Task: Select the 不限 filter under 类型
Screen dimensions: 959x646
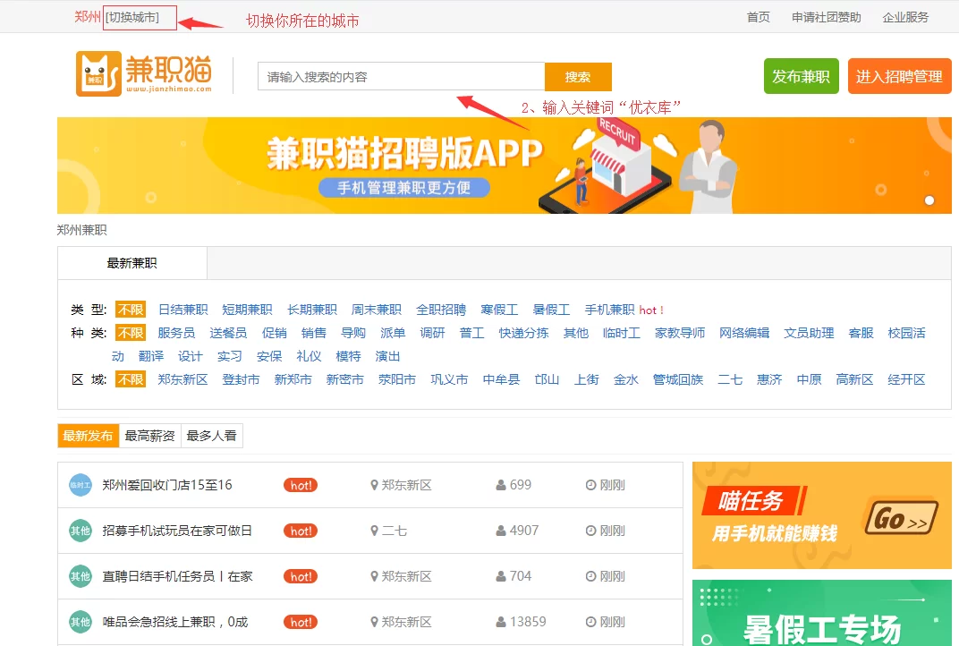Action: click(129, 310)
